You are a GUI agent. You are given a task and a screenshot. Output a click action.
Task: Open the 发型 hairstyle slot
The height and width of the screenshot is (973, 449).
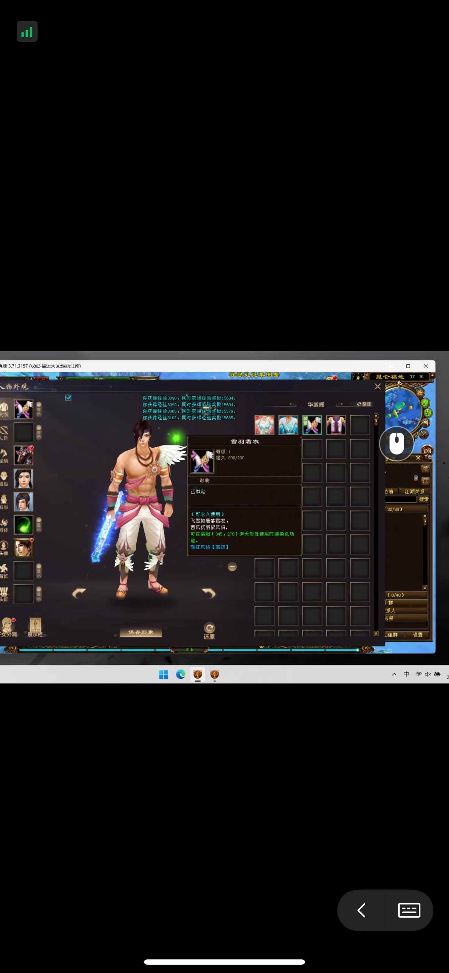[x=23, y=501]
